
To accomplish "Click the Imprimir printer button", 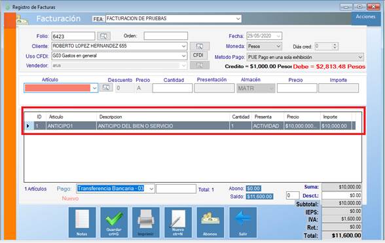I will point(146,222).
